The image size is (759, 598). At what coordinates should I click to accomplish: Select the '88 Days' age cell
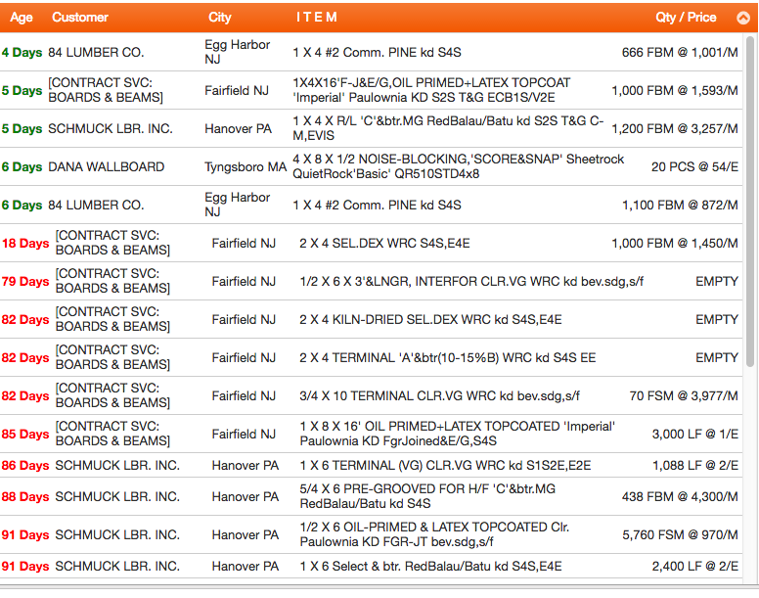(25, 497)
